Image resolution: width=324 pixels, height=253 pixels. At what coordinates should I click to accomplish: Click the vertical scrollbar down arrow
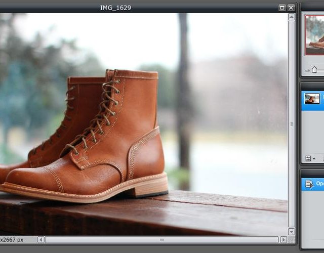pos(292,232)
